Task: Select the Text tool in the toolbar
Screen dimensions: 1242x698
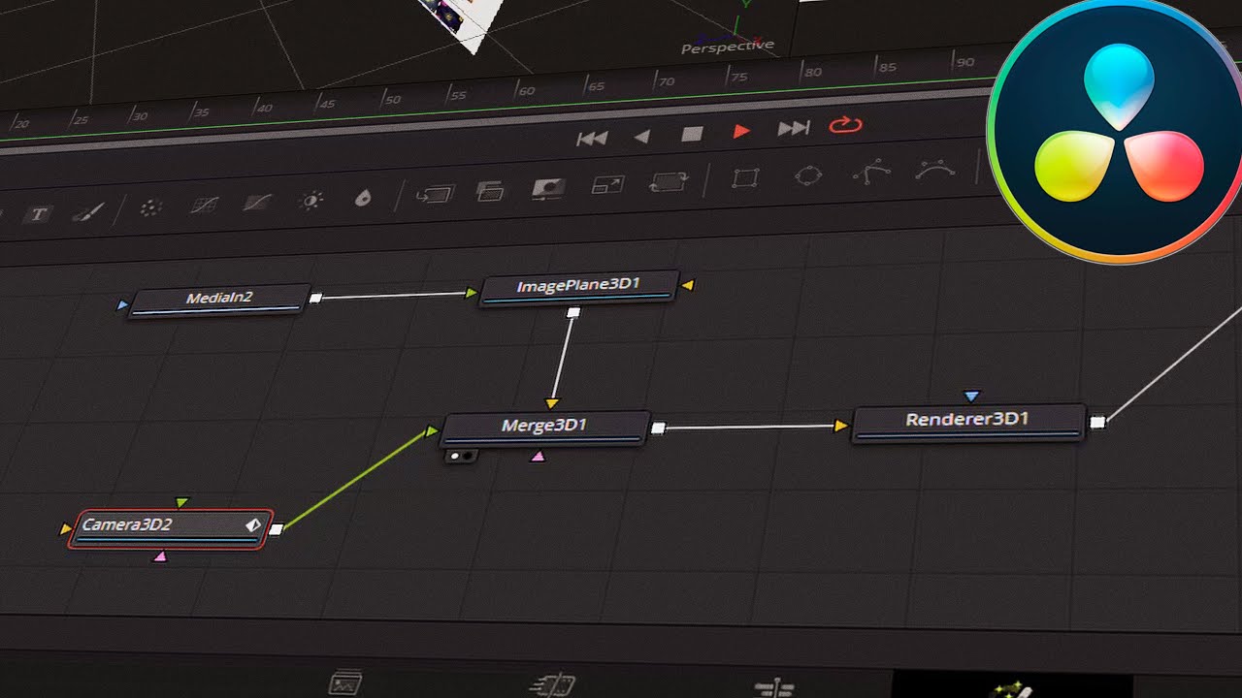Action: coord(37,214)
